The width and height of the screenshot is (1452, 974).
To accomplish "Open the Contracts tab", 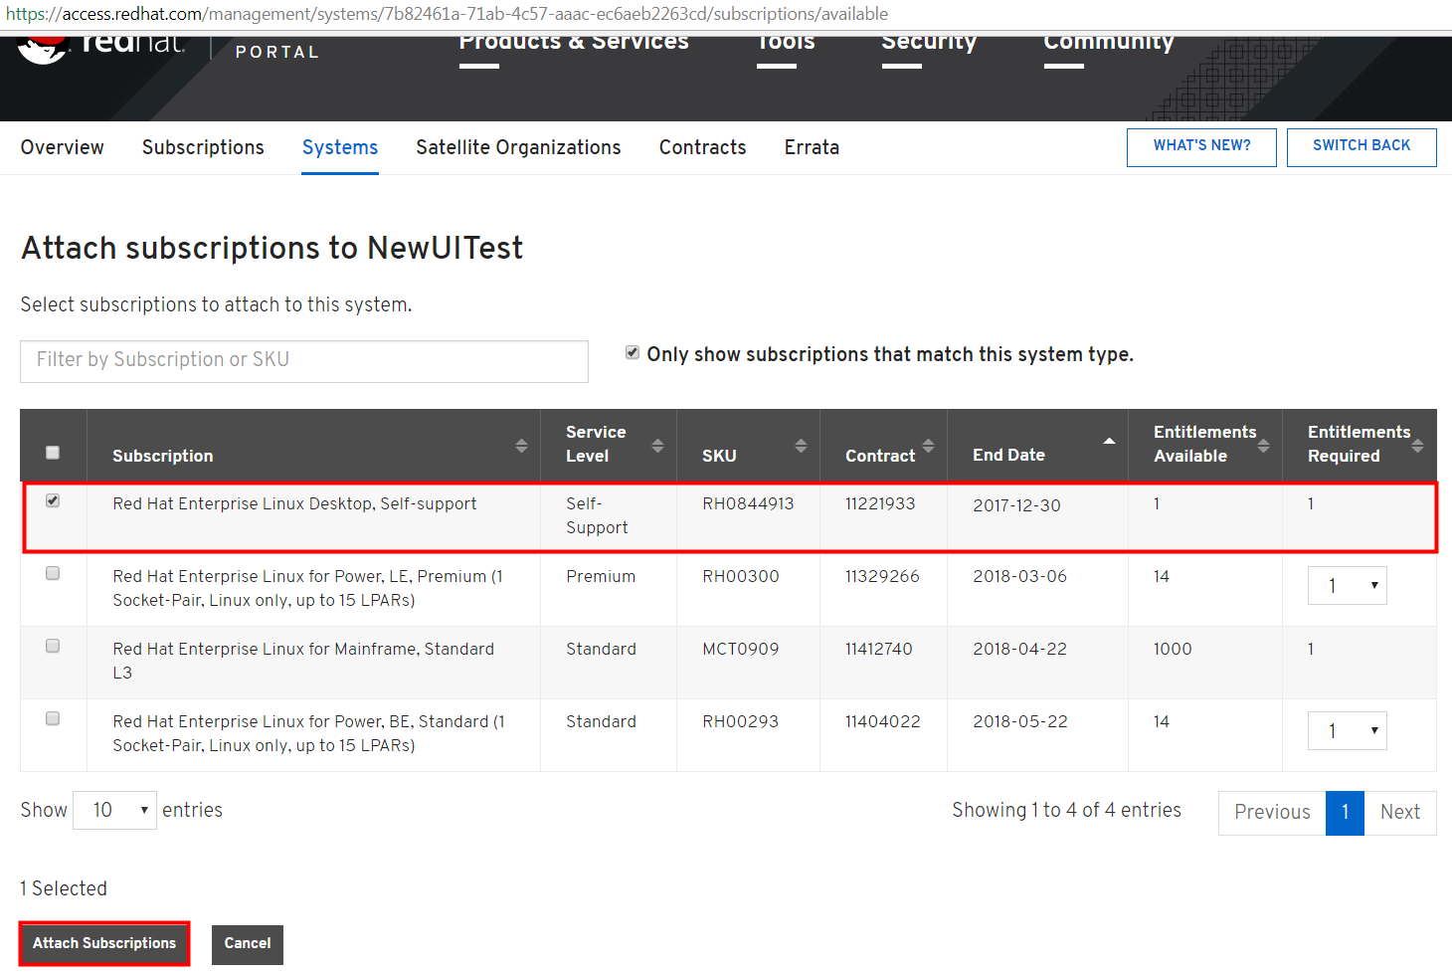I will (703, 147).
